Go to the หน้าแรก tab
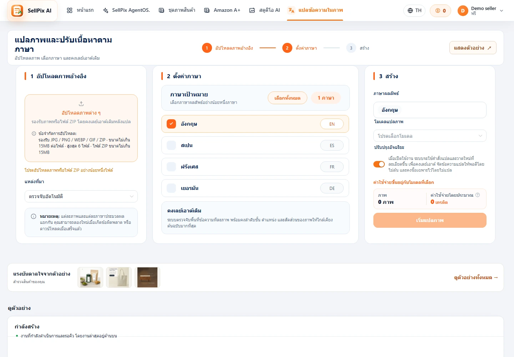The image size is (514, 357). coord(80,10)
